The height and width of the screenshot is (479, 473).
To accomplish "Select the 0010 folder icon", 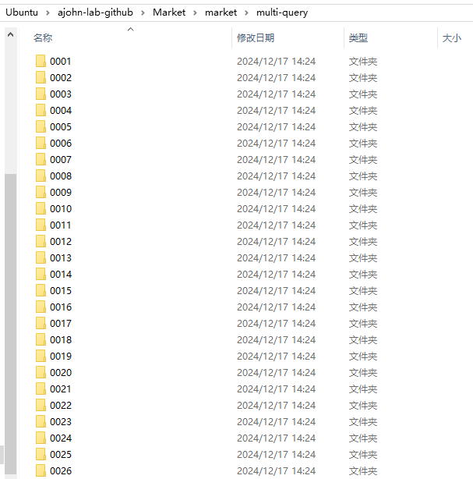I will 41,208.
